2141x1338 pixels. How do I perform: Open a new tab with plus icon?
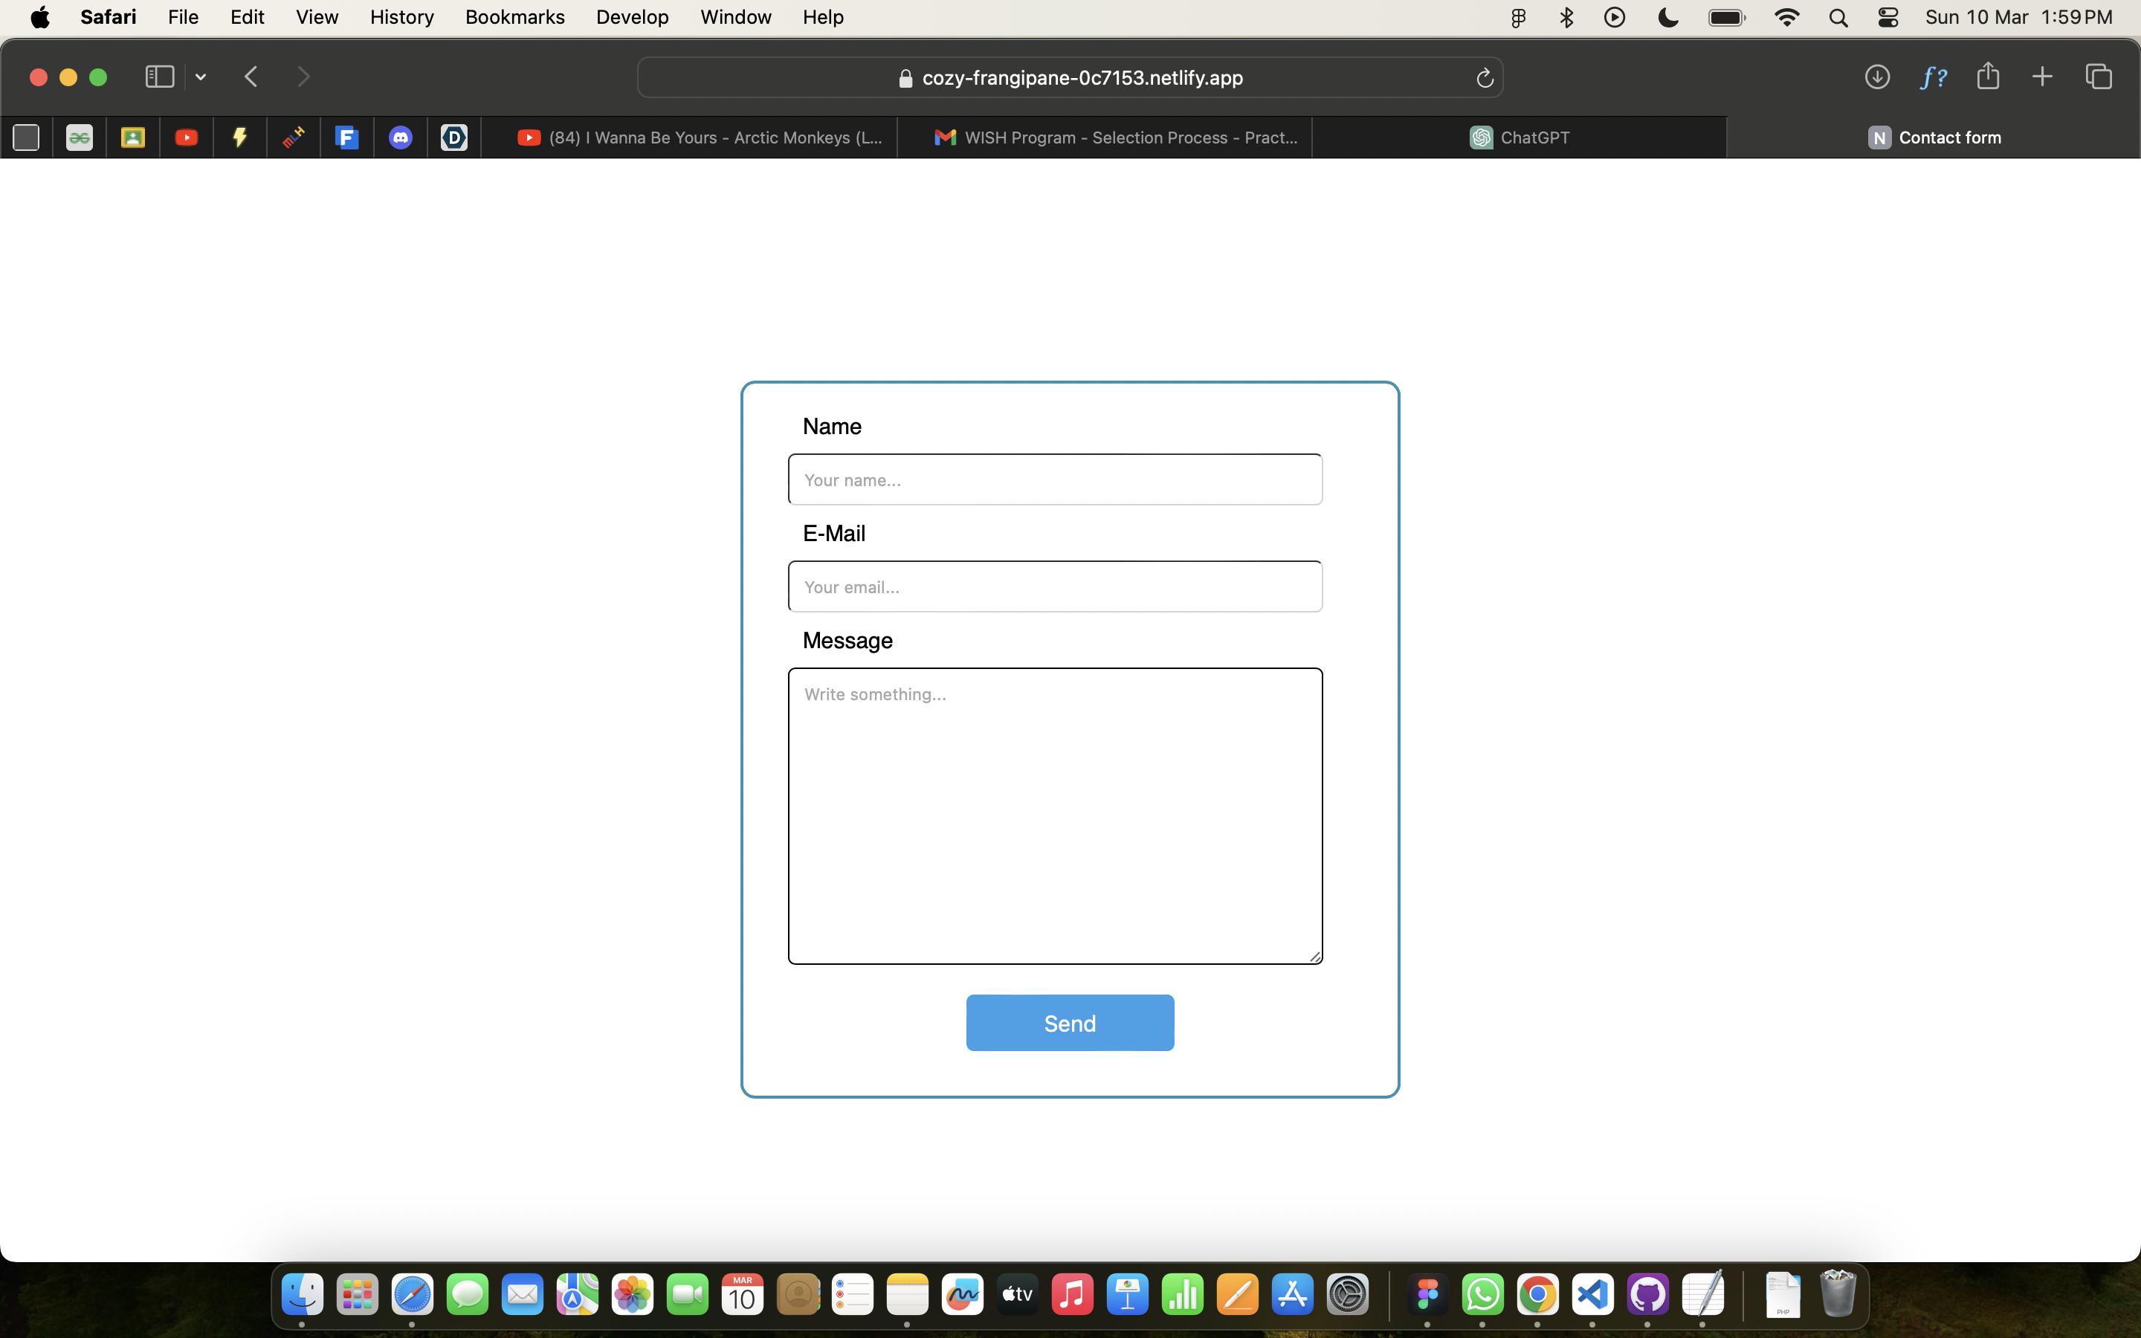pyautogui.click(x=2042, y=77)
